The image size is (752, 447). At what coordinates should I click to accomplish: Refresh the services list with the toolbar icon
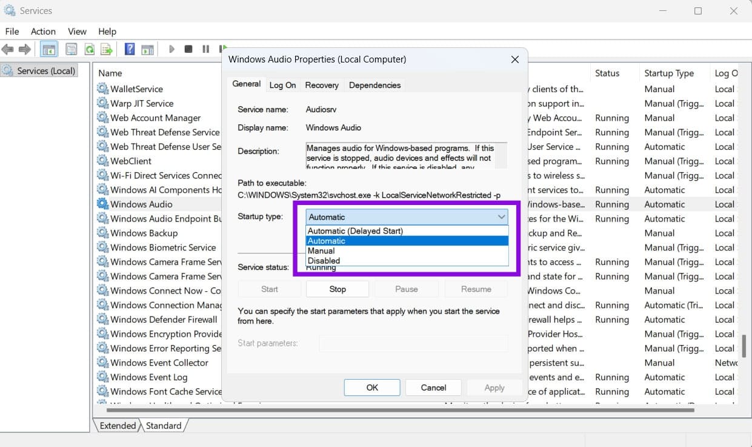coord(89,49)
